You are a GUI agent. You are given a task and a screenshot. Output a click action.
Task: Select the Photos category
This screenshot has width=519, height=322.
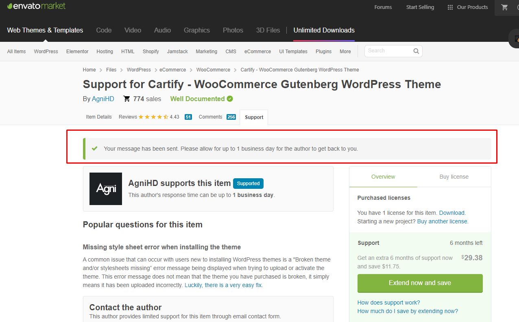(x=233, y=30)
